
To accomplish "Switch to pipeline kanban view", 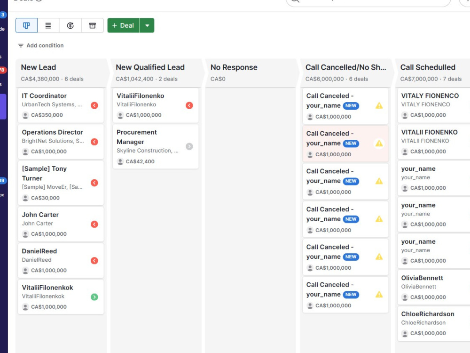I will click(x=26, y=25).
